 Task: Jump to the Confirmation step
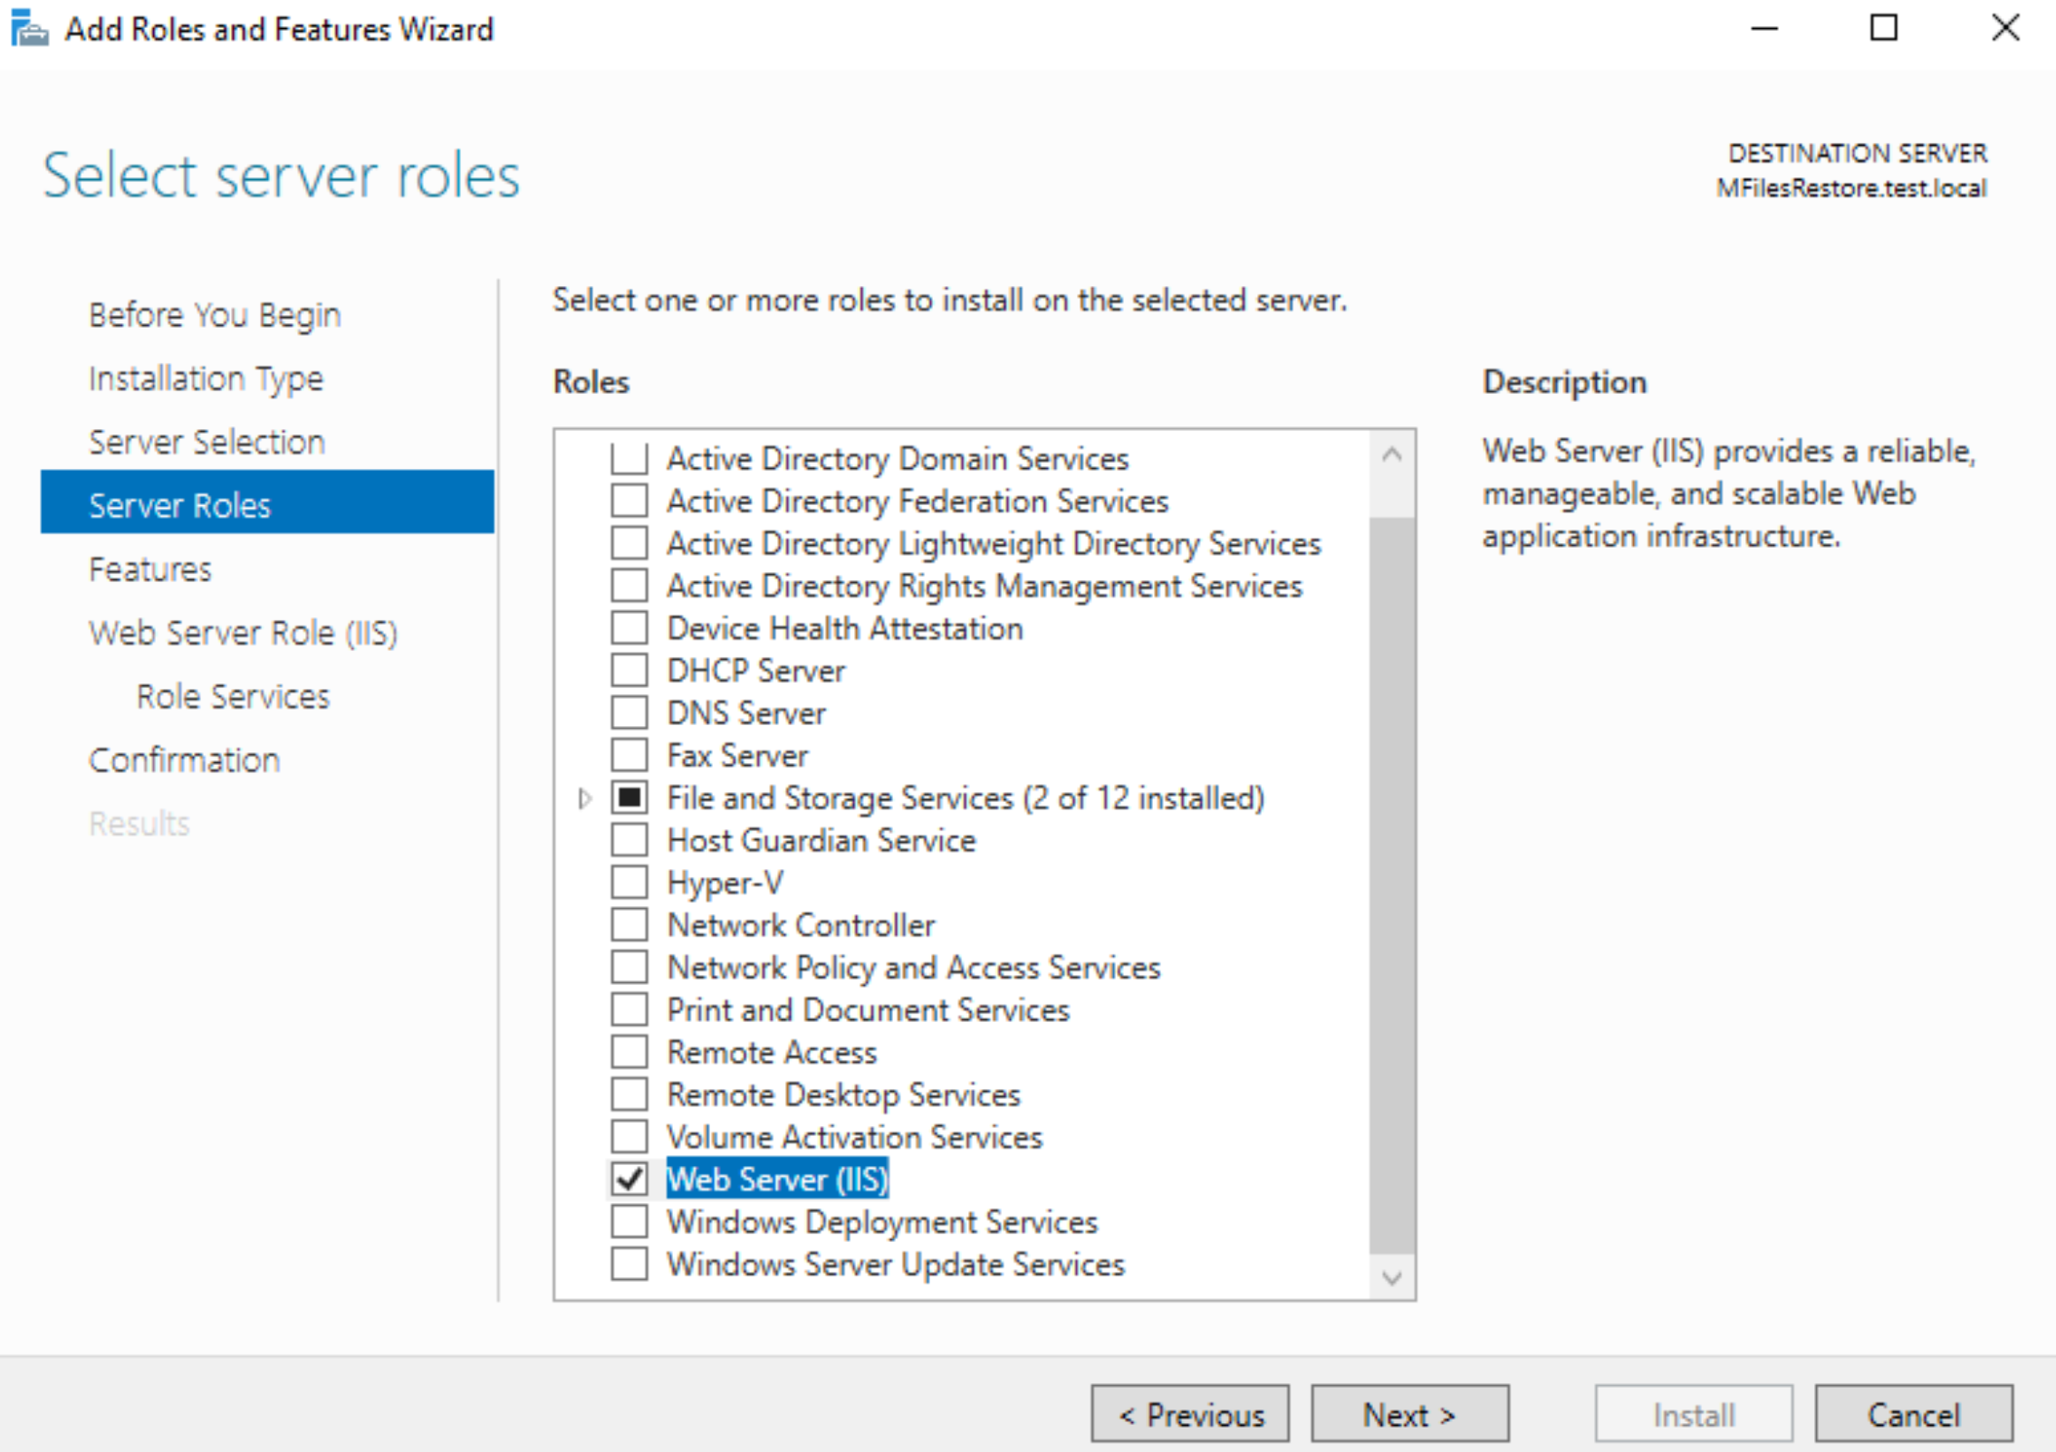click(x=184, y=759)
